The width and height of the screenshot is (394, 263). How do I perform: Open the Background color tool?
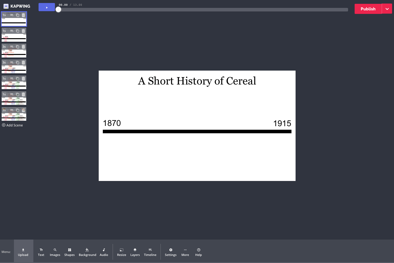pos(87,252)
